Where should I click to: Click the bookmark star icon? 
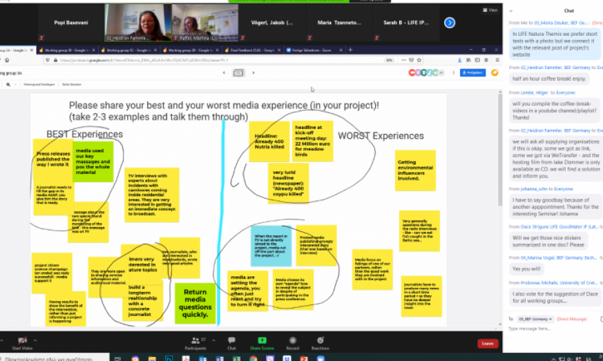point(419,60)
